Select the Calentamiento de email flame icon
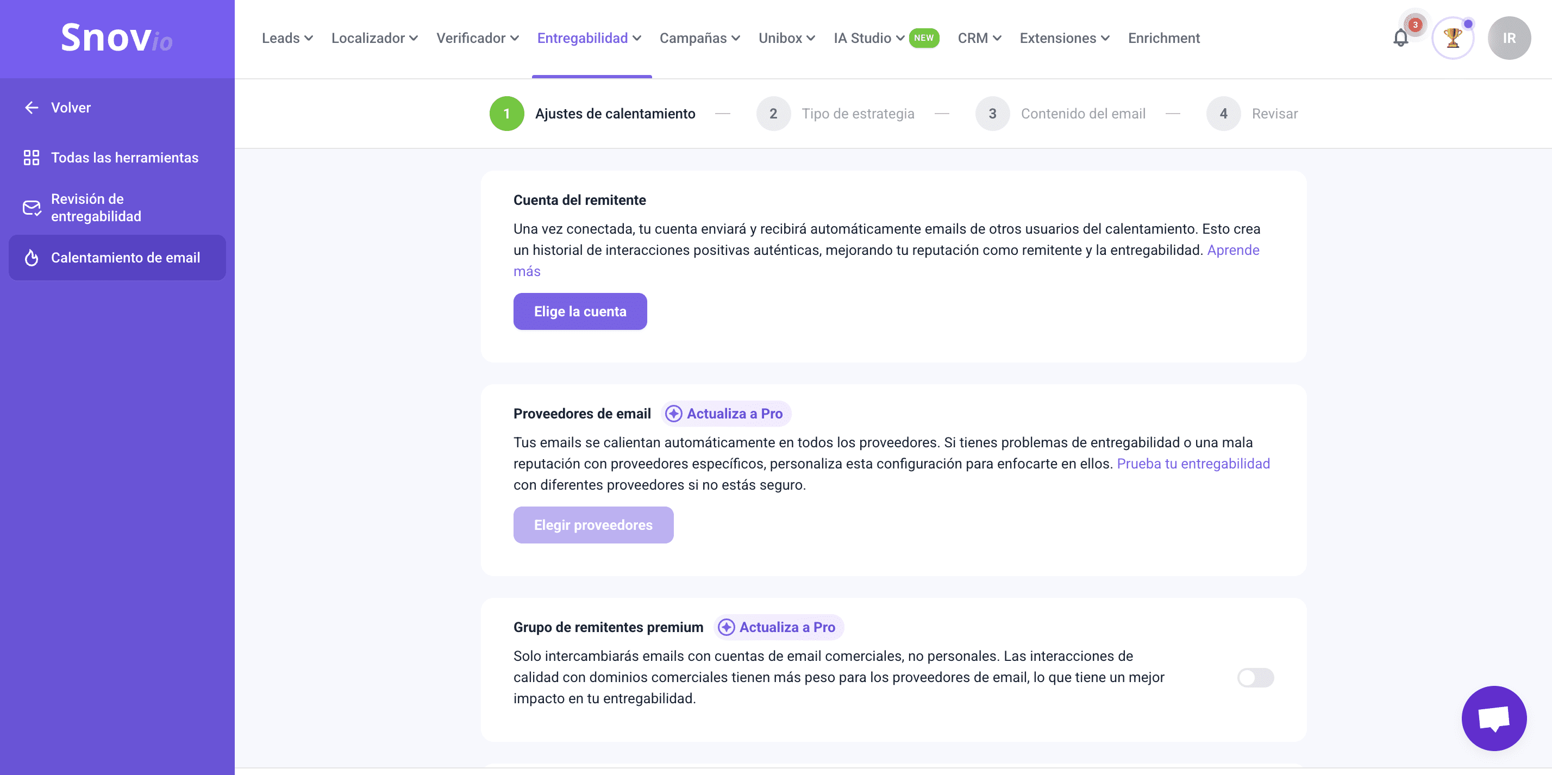 32,257
